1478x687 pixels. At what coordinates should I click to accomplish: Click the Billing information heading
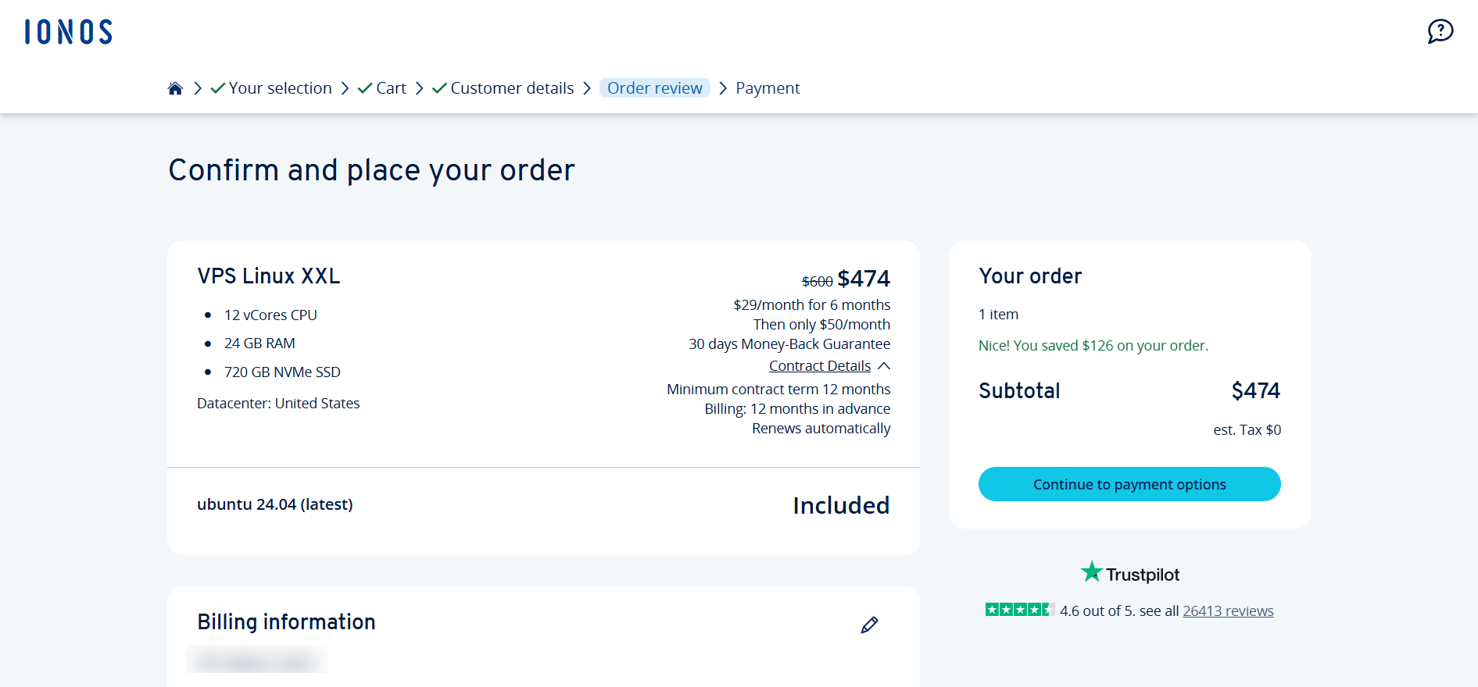pyautogui.click(x=286, y=621)
